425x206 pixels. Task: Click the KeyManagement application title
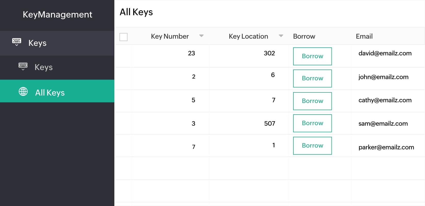(x=57, y=15)
